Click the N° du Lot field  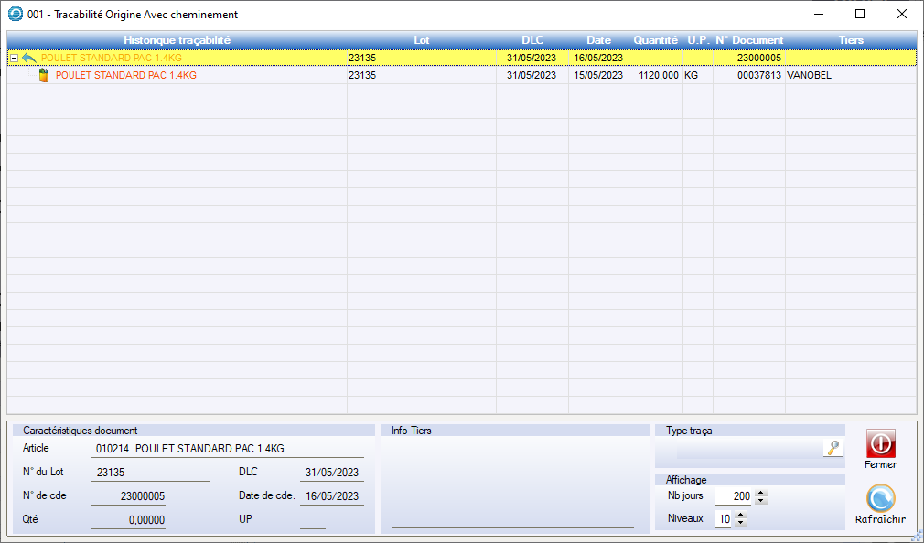coord(150,473)
